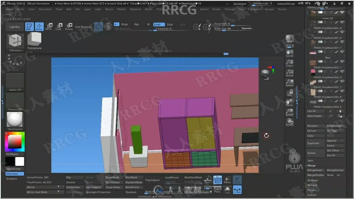
Task: Toggle Persp perspective view
Action: (217, 189)
